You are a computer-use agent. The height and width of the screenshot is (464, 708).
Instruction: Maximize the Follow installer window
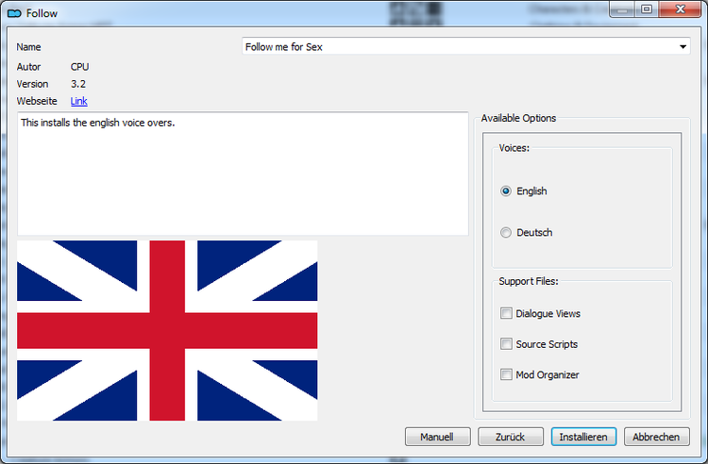pos(647,9)
